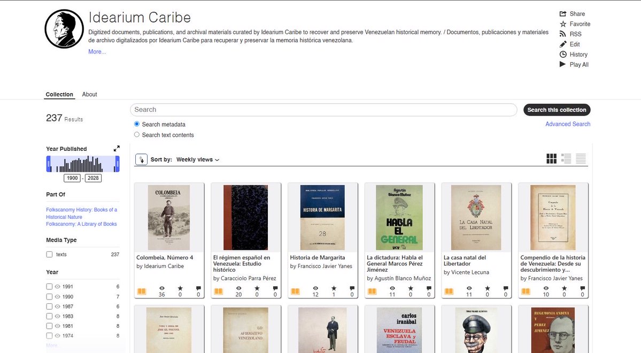Show only 1983 via eye icon
Image resolution: width=641 pixels, height=353 pixels.
pyautogui.click(x=58, y=316)
